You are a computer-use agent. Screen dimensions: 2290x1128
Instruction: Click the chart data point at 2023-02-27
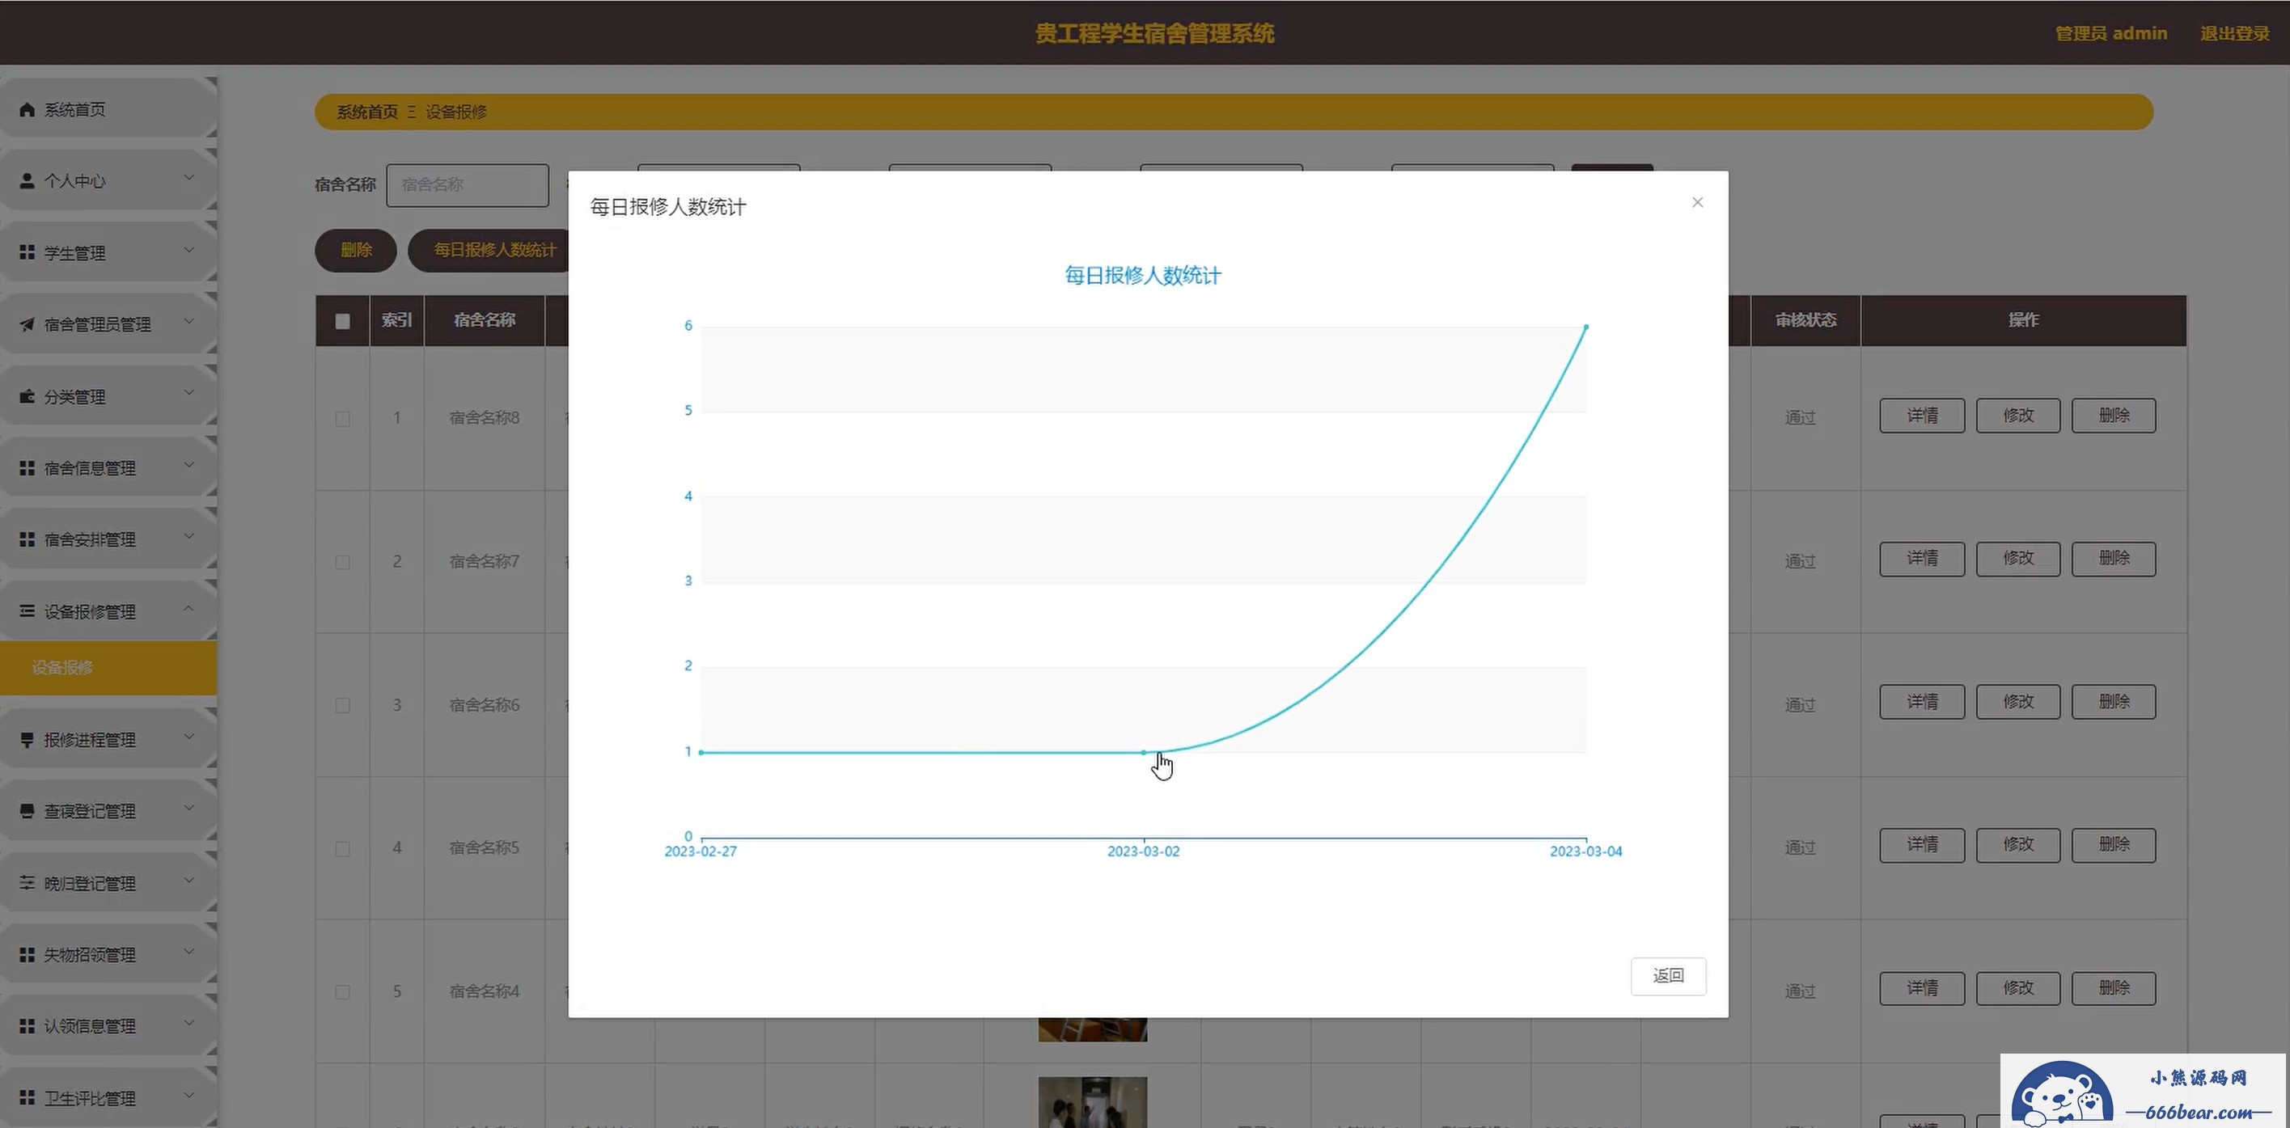(x=701, y=752)
